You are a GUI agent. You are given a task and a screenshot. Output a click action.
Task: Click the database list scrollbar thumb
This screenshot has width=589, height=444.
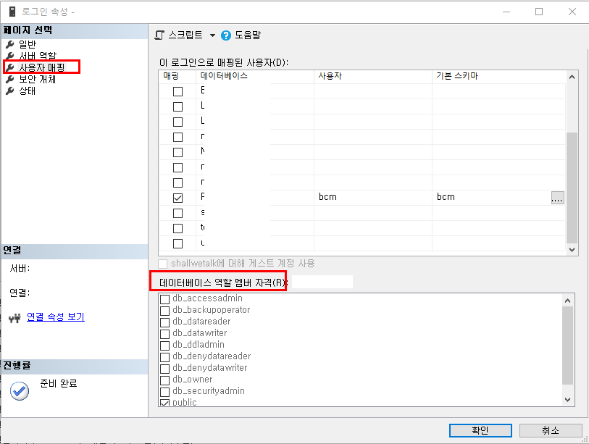point(572,188)
